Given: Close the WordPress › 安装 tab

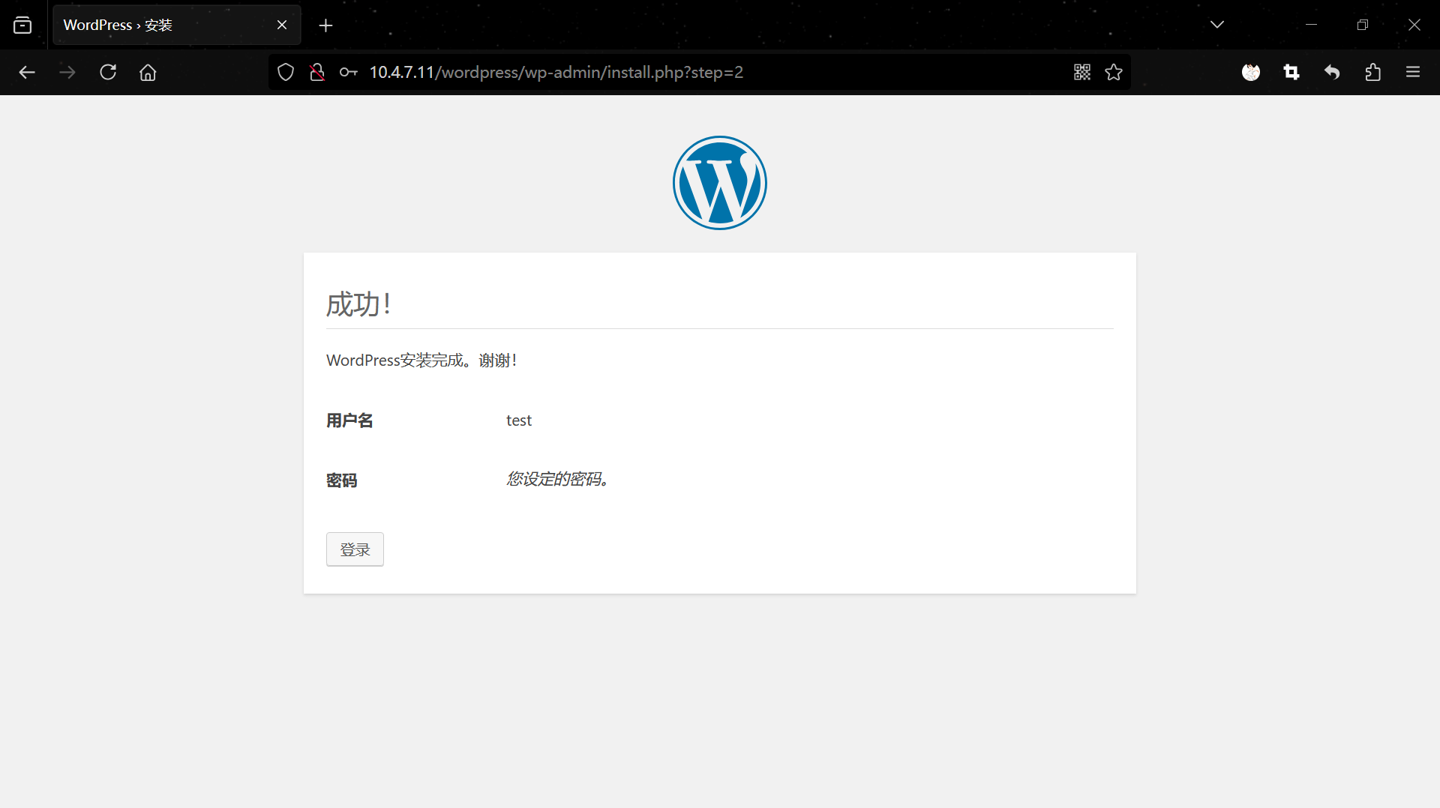Looking at the screenshot, I should pos(282,25).
